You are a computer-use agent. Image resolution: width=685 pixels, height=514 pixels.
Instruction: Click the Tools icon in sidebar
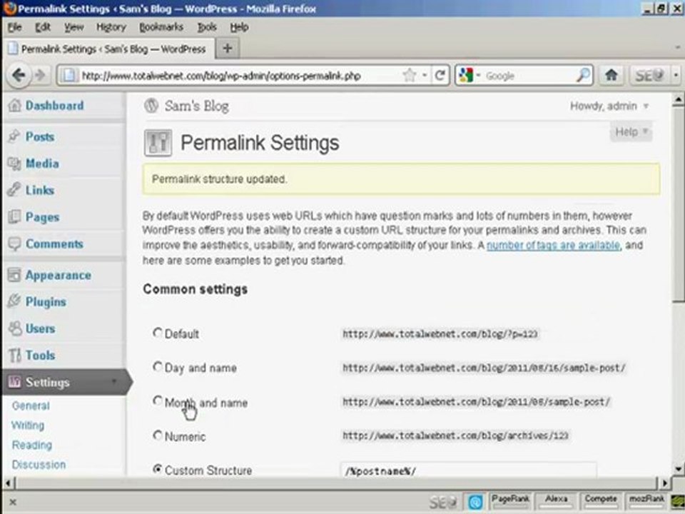(15, 356)
